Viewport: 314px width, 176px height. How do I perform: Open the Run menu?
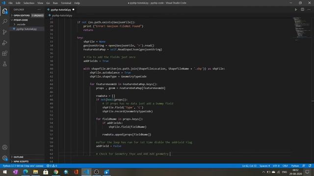tap(55, 3)
